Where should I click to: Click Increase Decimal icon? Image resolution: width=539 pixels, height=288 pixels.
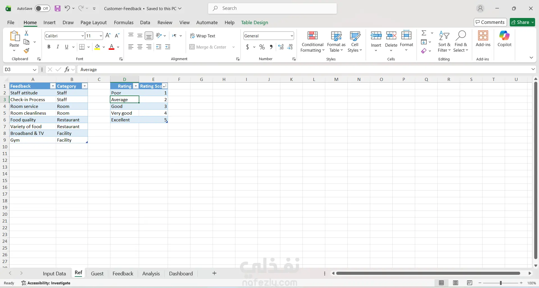point(281,47)
